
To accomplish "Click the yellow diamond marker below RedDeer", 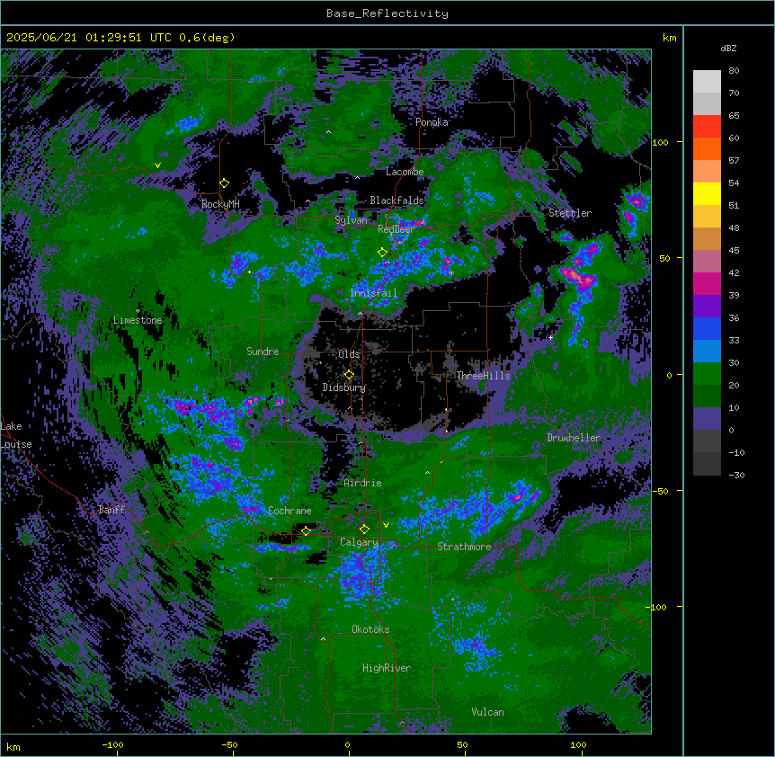I will (383, 253).
